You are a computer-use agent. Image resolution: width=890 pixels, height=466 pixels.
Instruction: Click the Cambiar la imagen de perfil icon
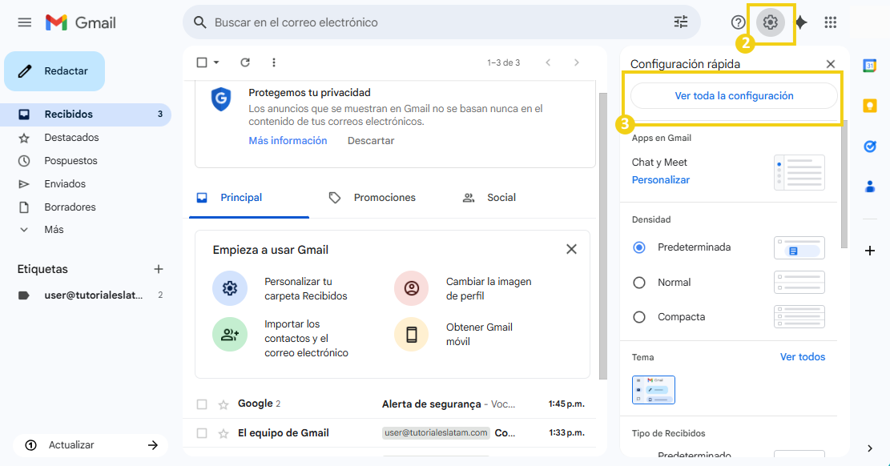pos(412,288)
